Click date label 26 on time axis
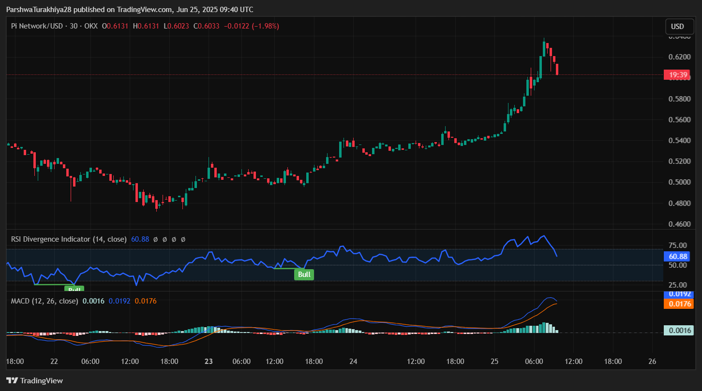The height and width of the screenshot is (391, 702). (652, 362)
